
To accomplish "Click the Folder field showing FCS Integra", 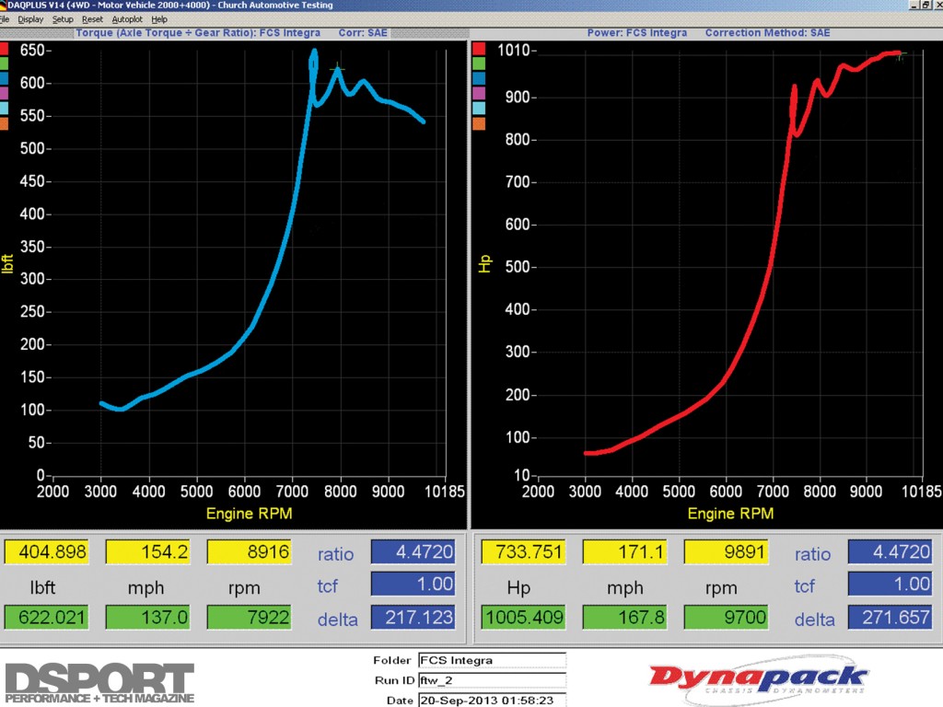I will pos(491,660).
